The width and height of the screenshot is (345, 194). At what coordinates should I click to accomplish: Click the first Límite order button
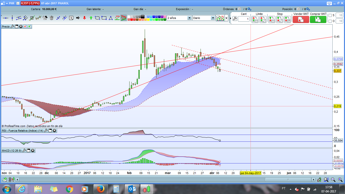click(255, 19)
